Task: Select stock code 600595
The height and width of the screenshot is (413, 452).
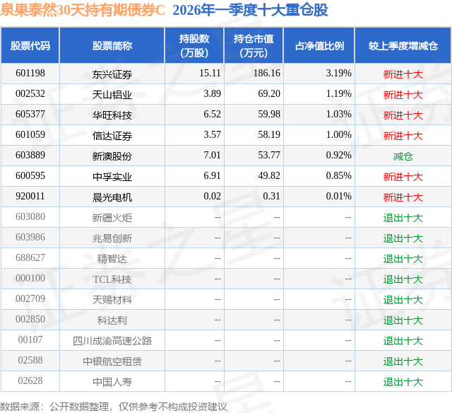Action: tap(30, 175)
